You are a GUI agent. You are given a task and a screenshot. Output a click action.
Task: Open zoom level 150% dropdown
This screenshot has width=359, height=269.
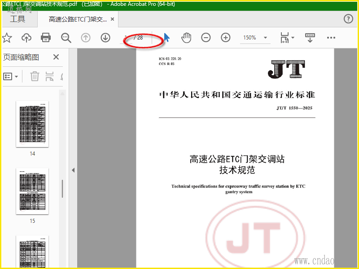click(x=255, y=38)
